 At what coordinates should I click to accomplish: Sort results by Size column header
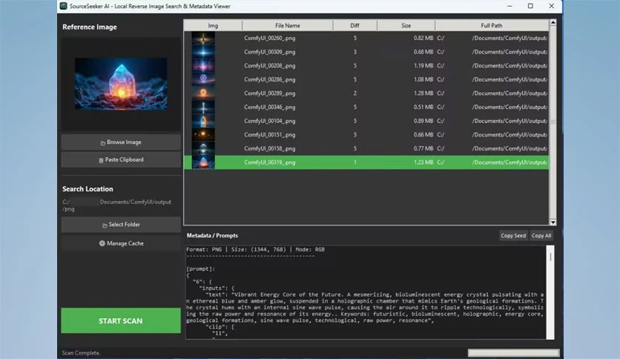click(x=406, y=25)
